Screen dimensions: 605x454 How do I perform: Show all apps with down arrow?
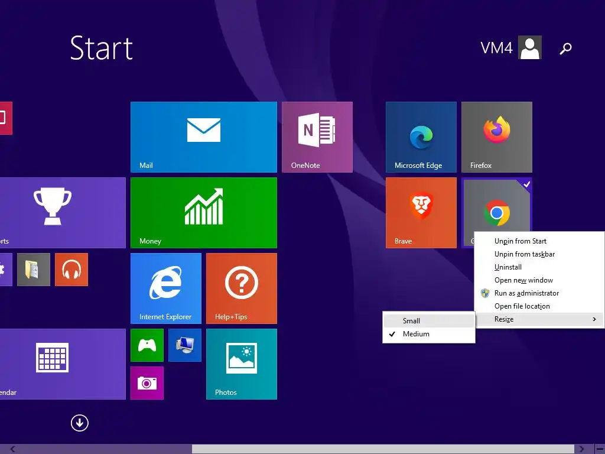pos(80,423)
